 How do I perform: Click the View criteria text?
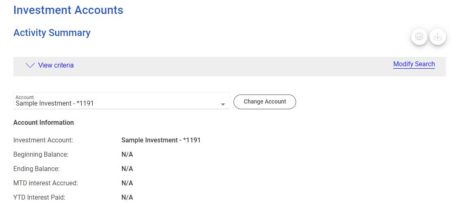(56, 65)
